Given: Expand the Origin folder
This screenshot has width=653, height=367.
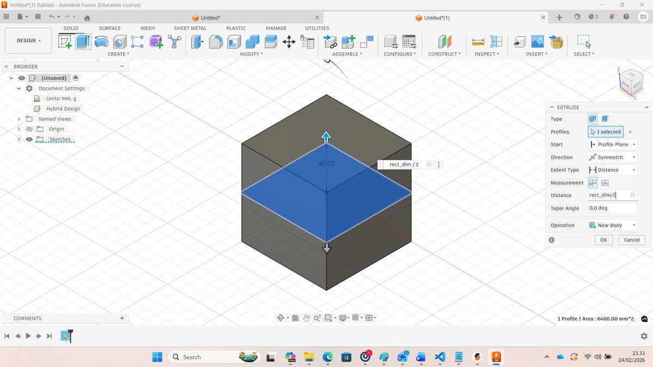Looking at the screenshot, I should point(19,129).
